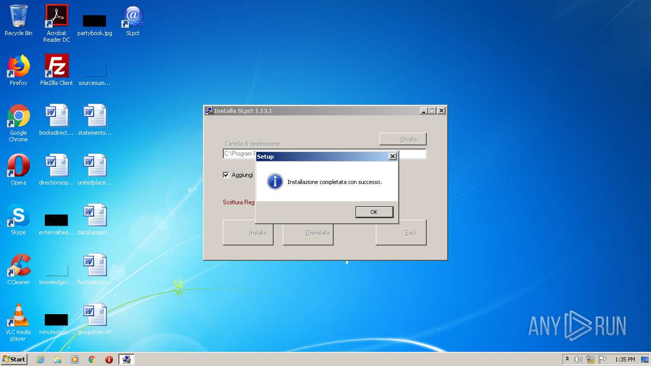Click the Disinstalla button
Image resolution: width=651 pixels, height=366 pixels.
click(308, 233)
